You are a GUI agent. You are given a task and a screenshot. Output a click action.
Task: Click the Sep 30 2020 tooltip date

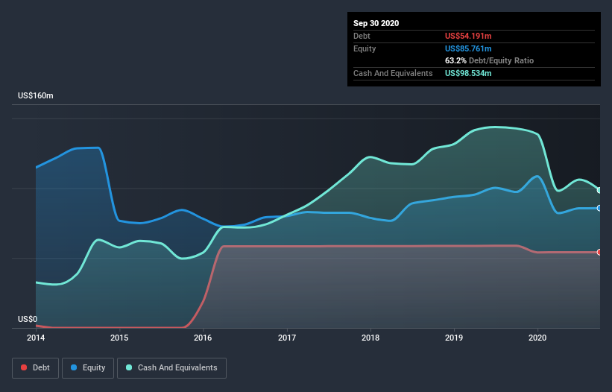(376, 23)
